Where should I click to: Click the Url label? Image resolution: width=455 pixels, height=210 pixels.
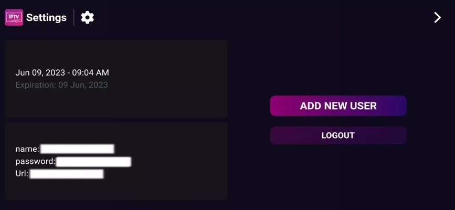22,174
